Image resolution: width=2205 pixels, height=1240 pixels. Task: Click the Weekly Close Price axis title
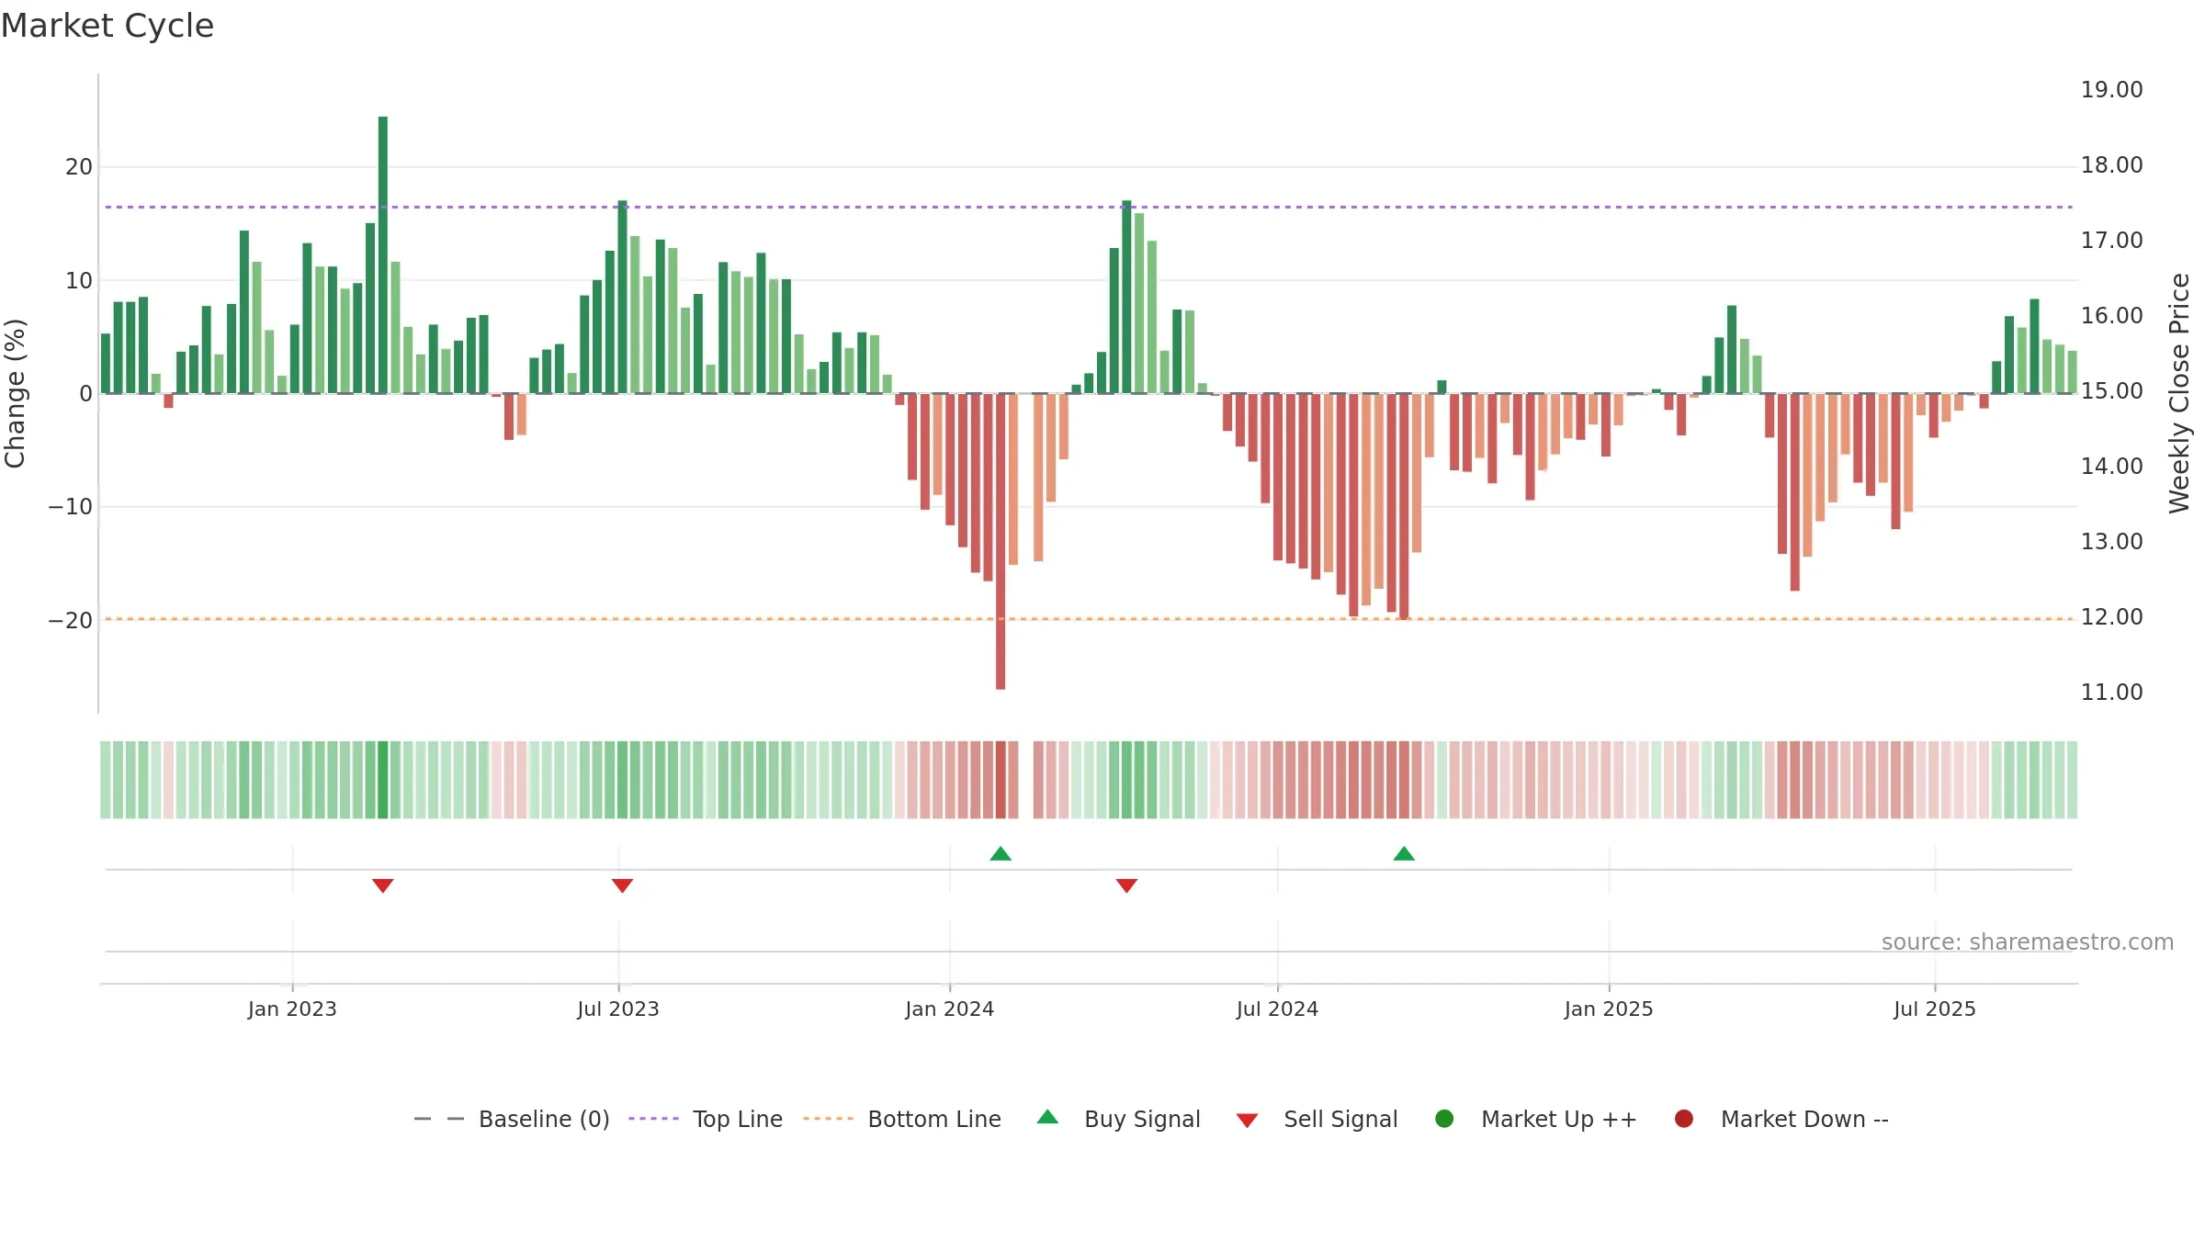[x=2179, y=393]
